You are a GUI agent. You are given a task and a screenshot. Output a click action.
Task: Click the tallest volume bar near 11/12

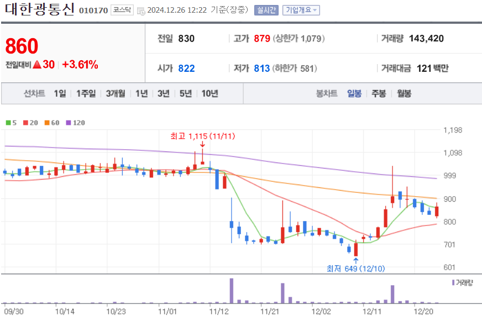coord(232,291)
